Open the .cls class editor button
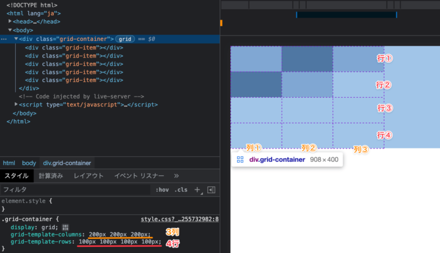The image size is (440, 253). click(x=181, y=190)
